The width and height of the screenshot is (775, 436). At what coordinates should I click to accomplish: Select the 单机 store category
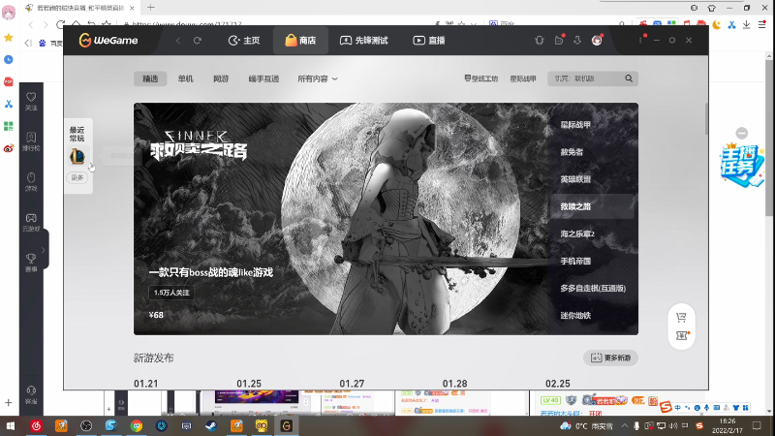(x=185, y=78)
